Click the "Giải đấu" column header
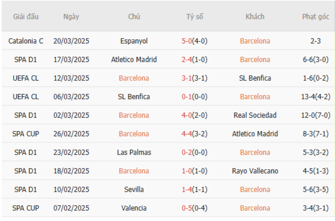335x221 pixels. pos(26,16)
